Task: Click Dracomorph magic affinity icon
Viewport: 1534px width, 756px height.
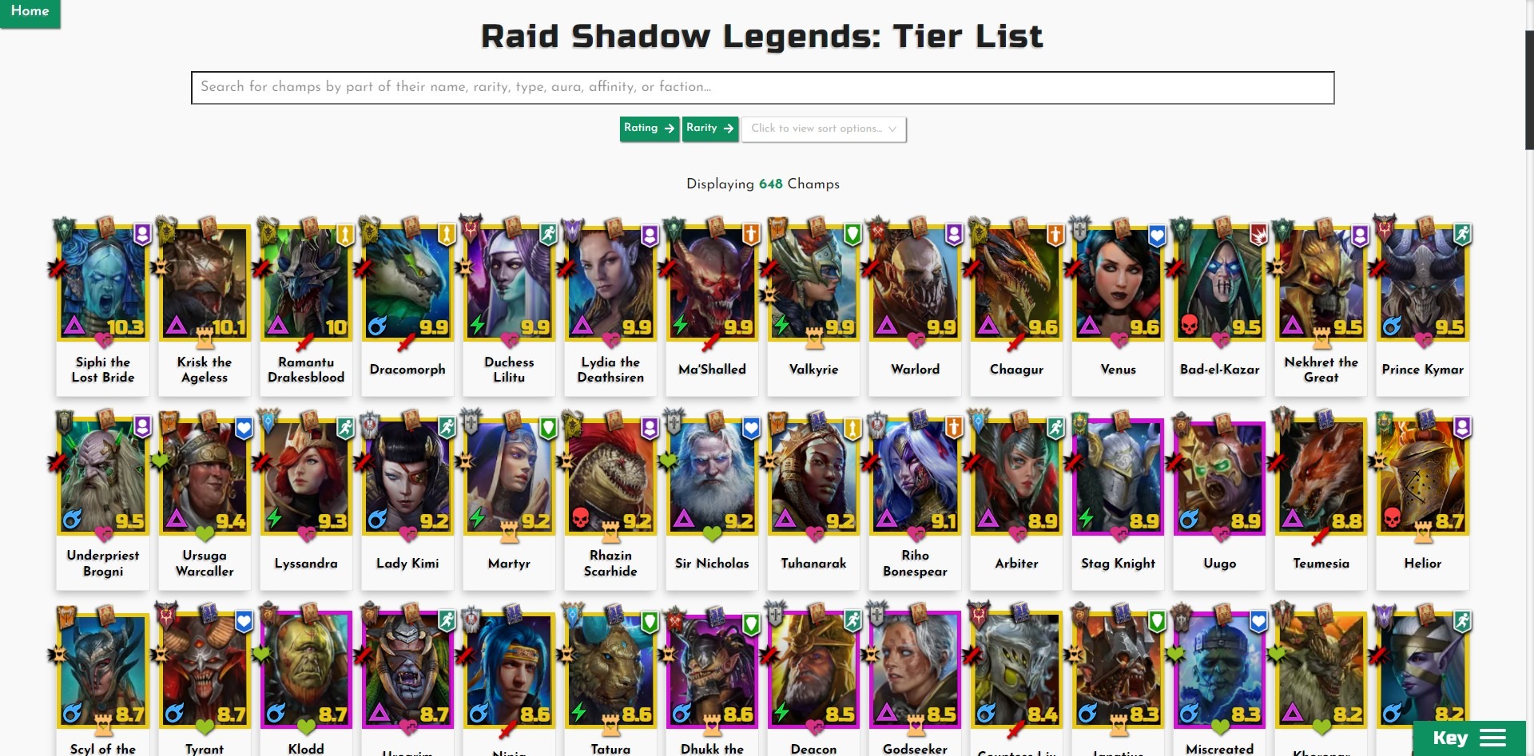Action: pyautogui.click(x=377, y=326)
